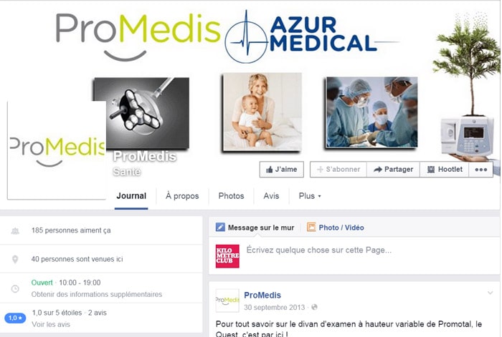
Task: Share the page with Partager arrow
Action: click(x=393, y=170)
